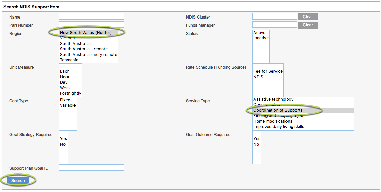Image resolution: width=381 pixels, height=192 pixels.
Task: Select Active status option
Action: (261, 32)
